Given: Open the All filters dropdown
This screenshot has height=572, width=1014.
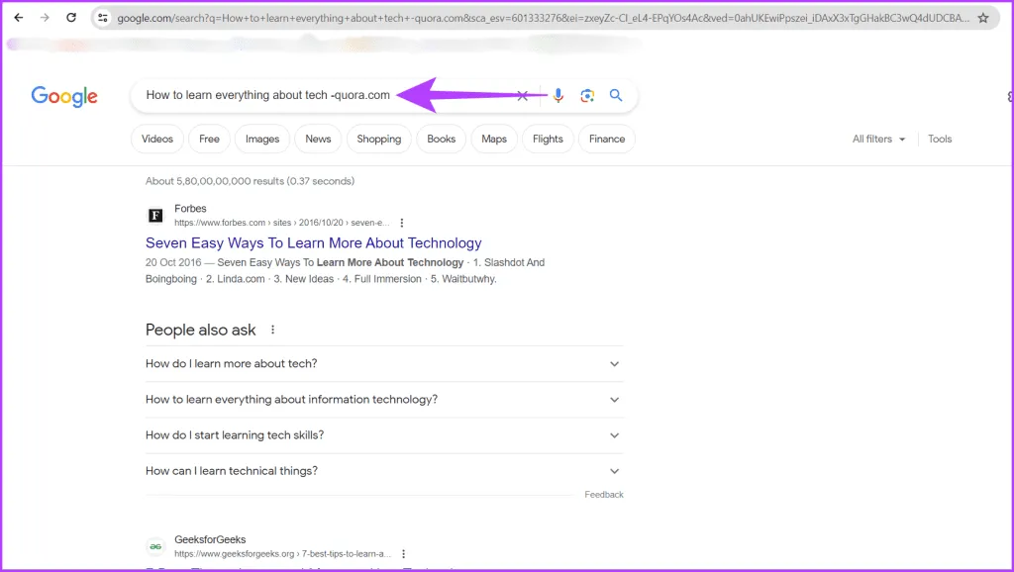Looking at the screenshot, I should click(878, 140).
